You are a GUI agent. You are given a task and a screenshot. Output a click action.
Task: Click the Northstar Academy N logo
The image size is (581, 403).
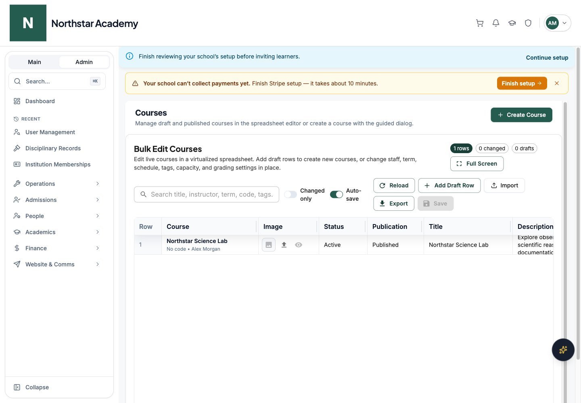pyautogui.click(x=28, y=23)
